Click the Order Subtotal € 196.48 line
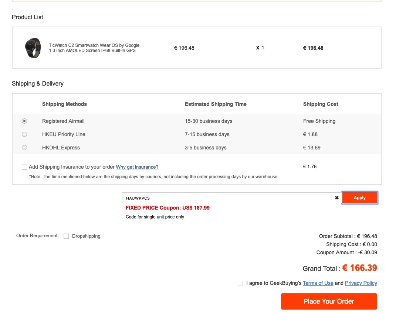This screenshot has height=314, width=406. pyautogui.click(x=348, y=236)
